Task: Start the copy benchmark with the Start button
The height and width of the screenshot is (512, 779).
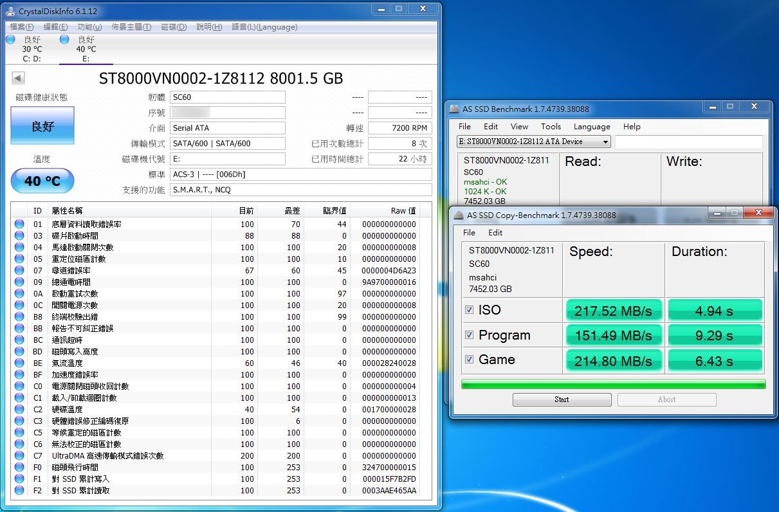Action: click(x=562, y=399)
